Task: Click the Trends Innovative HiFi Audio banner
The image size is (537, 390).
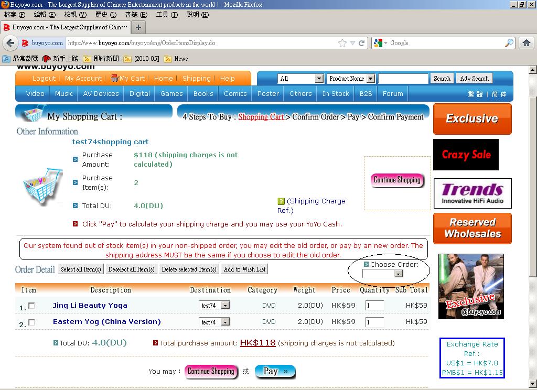Action: pyautogui.click(x=472, y=193)
